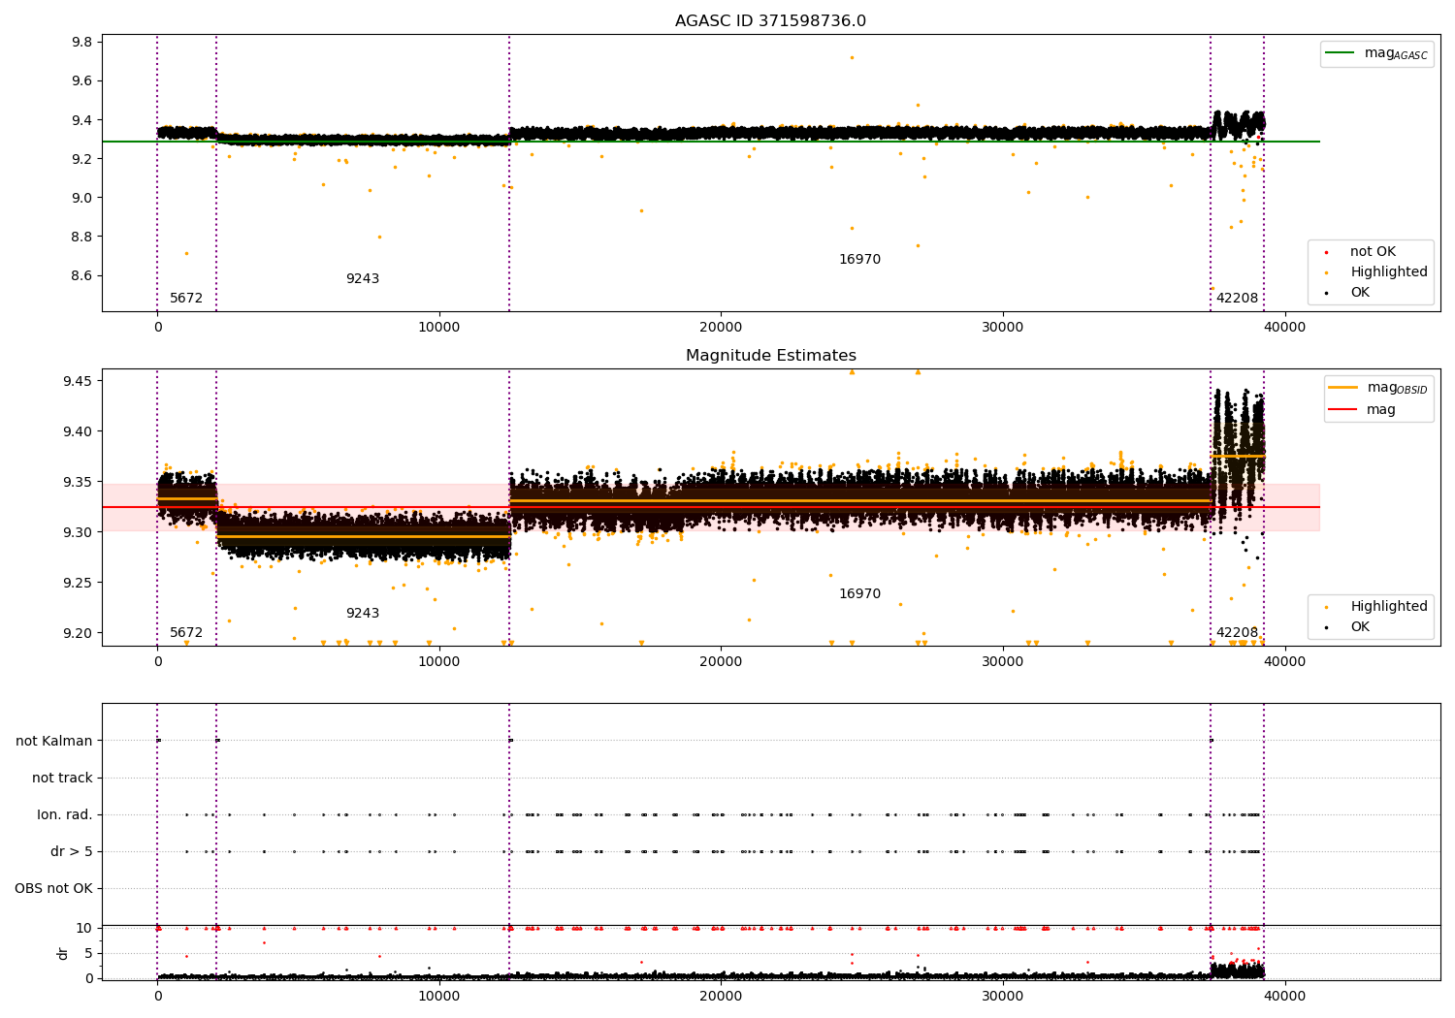Click the 5 tick on the dr axis

(89, 953)
